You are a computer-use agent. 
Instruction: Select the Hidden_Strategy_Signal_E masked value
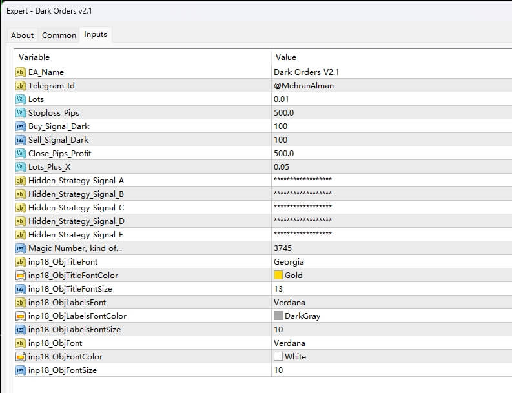(x=303, y=234)
